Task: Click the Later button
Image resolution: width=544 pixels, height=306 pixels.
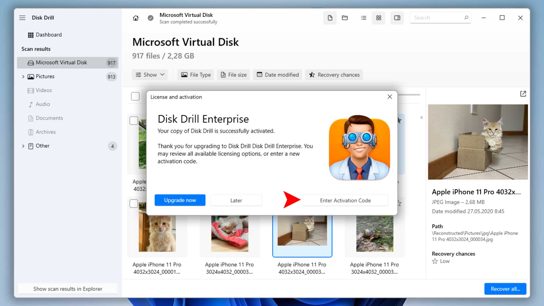Action: pos(236,200)
